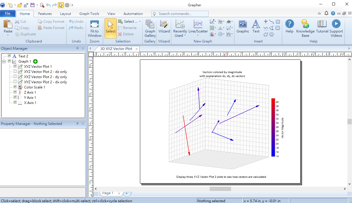The width and height of the screenshot is (352, 203).
Task: Click the green add icon beside Graph 1
Action: [35, 61]
